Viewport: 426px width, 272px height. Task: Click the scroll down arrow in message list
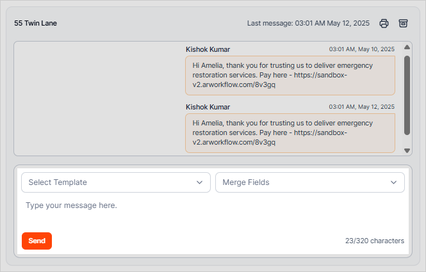click(407, 150)
